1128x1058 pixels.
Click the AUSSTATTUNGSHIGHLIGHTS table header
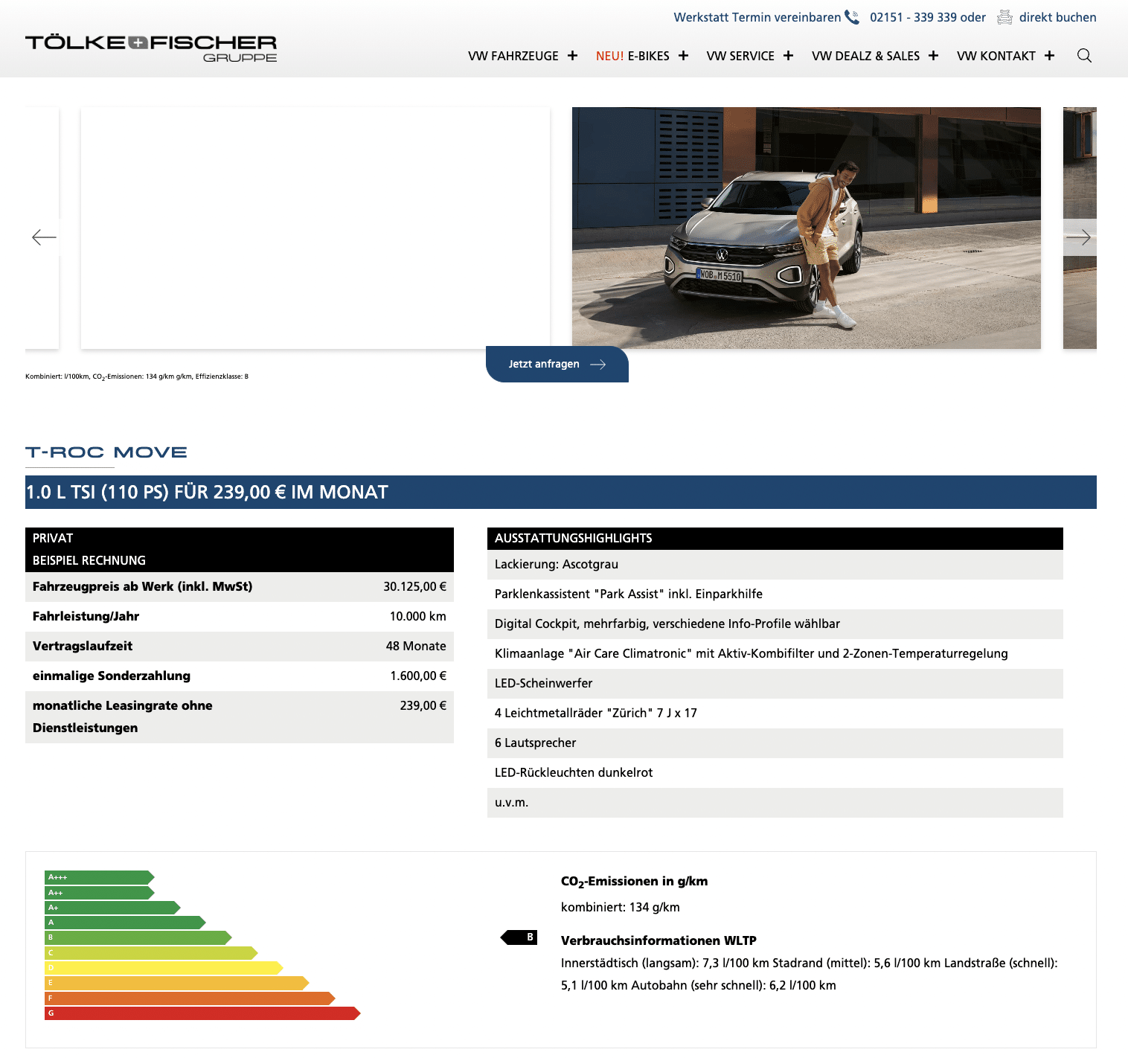[x=775, y=539]
